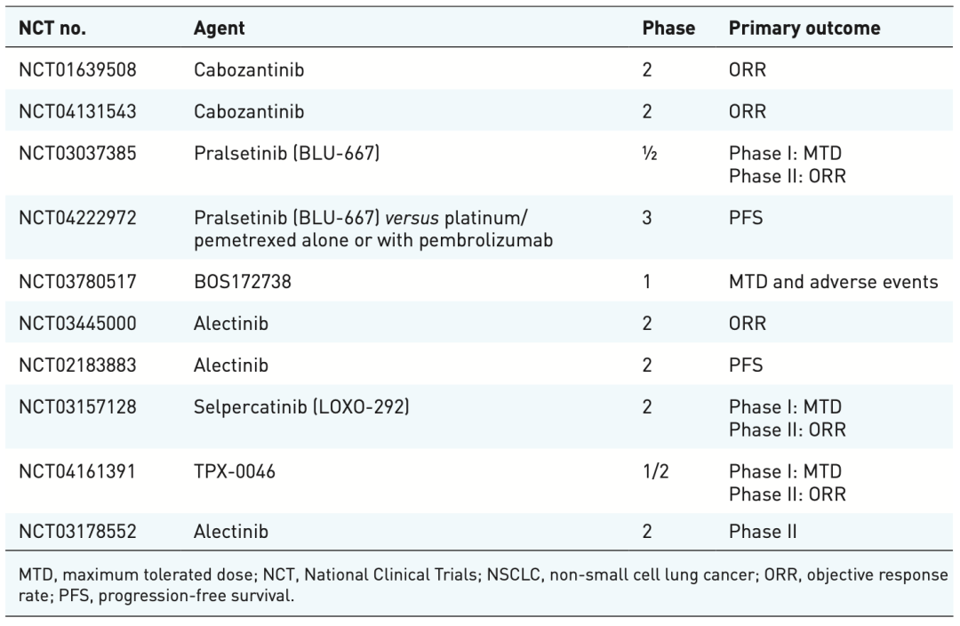The height and width of the screenshot is (626, 960).
Task: Click "MTD and adverse events" outcome
Action: pyautogui.click(x=833, y=281)
